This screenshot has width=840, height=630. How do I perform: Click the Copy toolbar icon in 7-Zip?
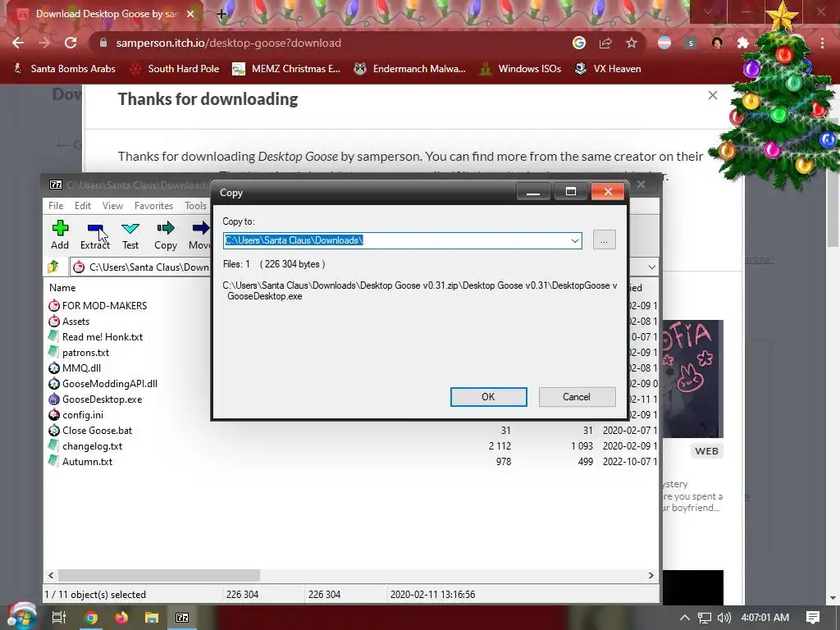166,235
